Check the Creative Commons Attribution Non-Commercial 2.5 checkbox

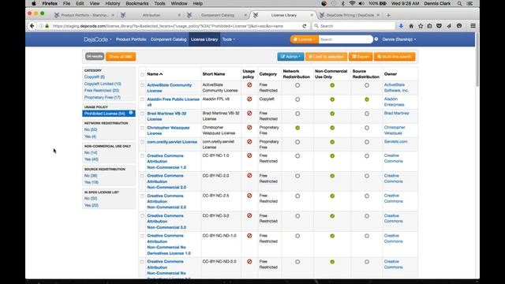142,196
